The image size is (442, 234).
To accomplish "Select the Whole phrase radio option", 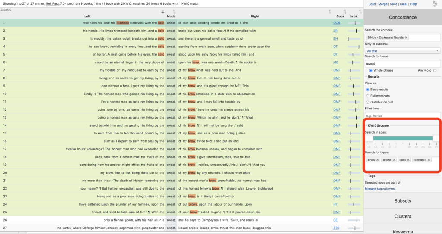I will pyautogui.click(x=371, y=70).
